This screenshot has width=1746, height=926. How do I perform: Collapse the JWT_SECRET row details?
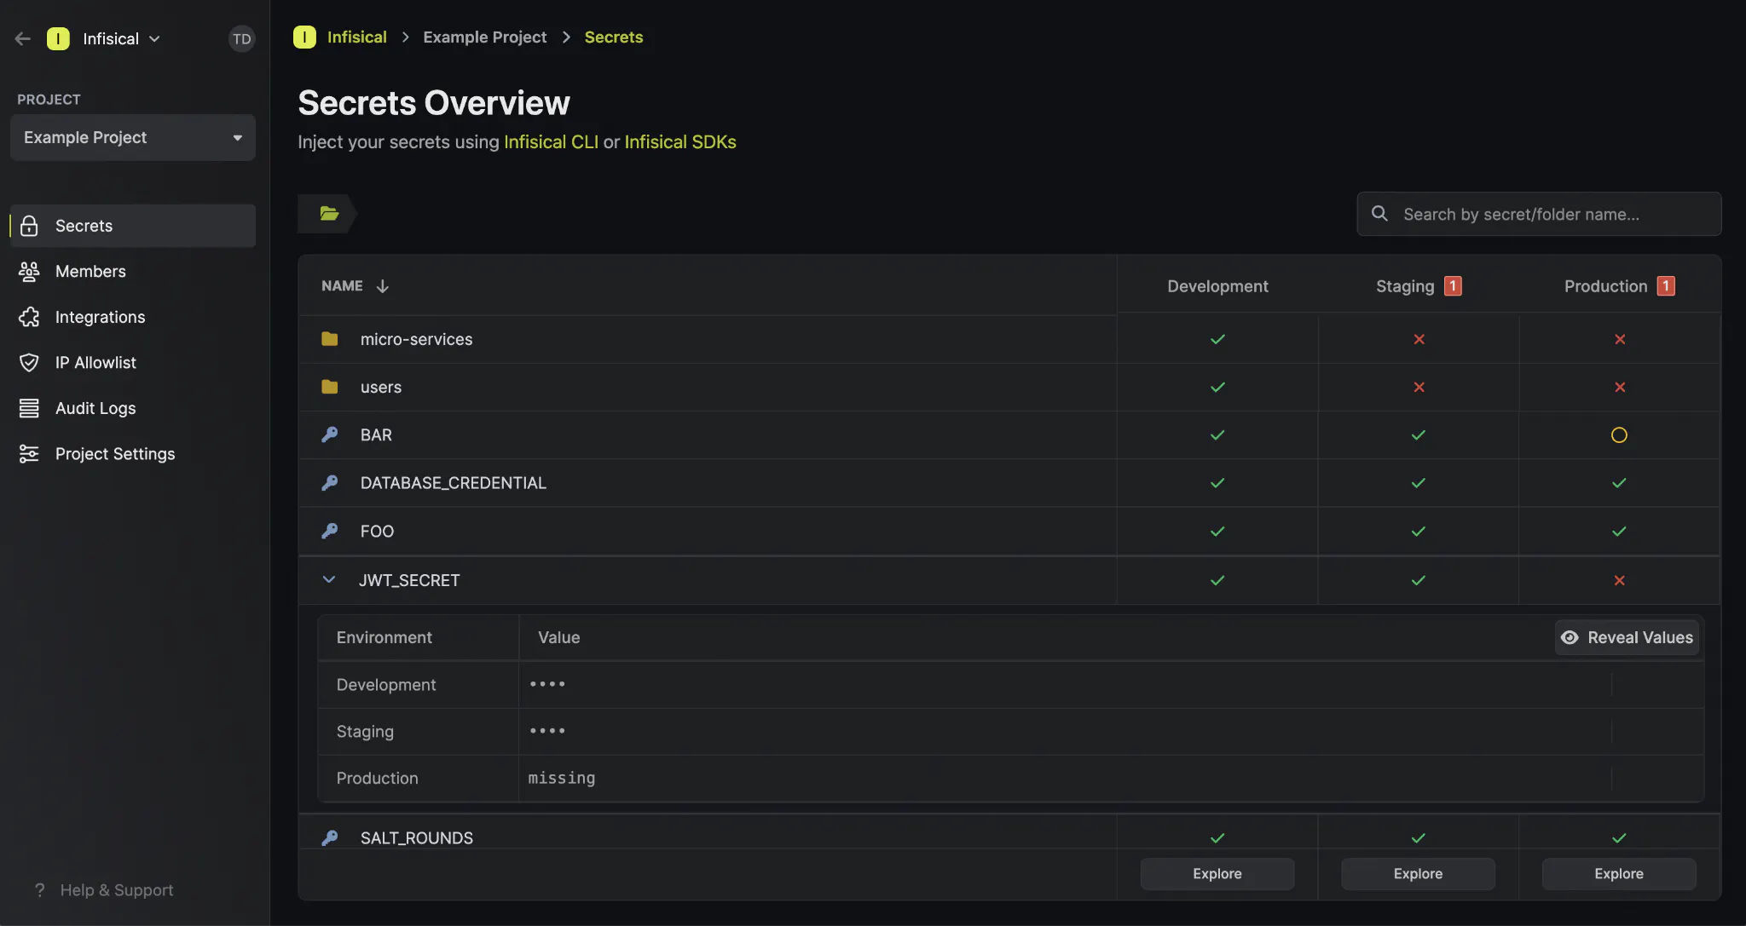[x=328, y=579]
